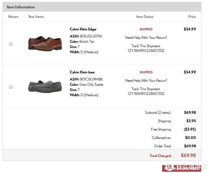The height and width of the screenshot is (173, 209).
Task: Click Need Help With Your Return for Isaac
Action: coord(146,81)
